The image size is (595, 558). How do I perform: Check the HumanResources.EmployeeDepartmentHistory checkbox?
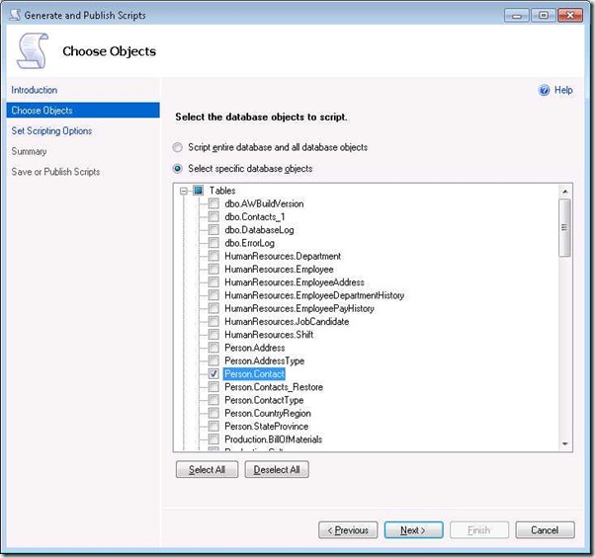tap(213, 295)
